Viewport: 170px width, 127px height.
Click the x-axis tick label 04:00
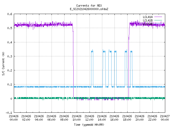39,120
